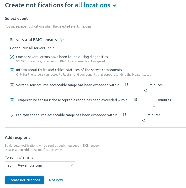The image size is (186, 188).
Task: Click the Add recipient heading
Action: point(17,137)
